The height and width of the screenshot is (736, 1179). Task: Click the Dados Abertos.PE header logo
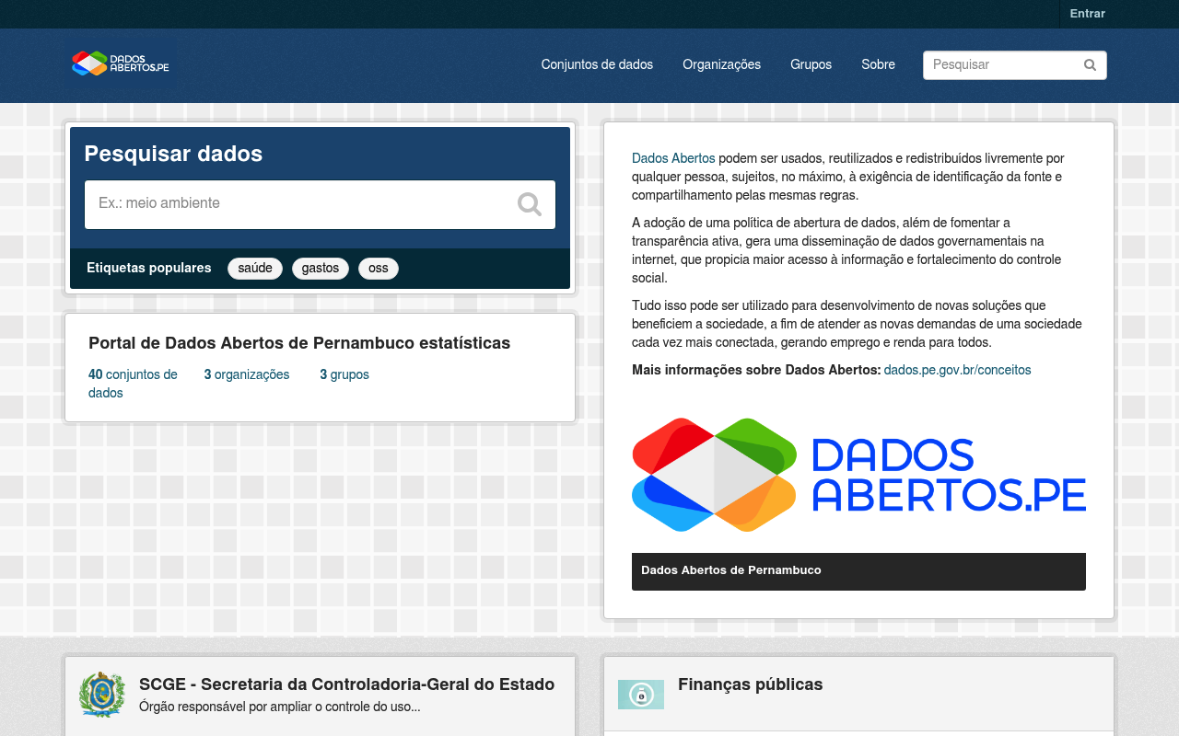121,63
